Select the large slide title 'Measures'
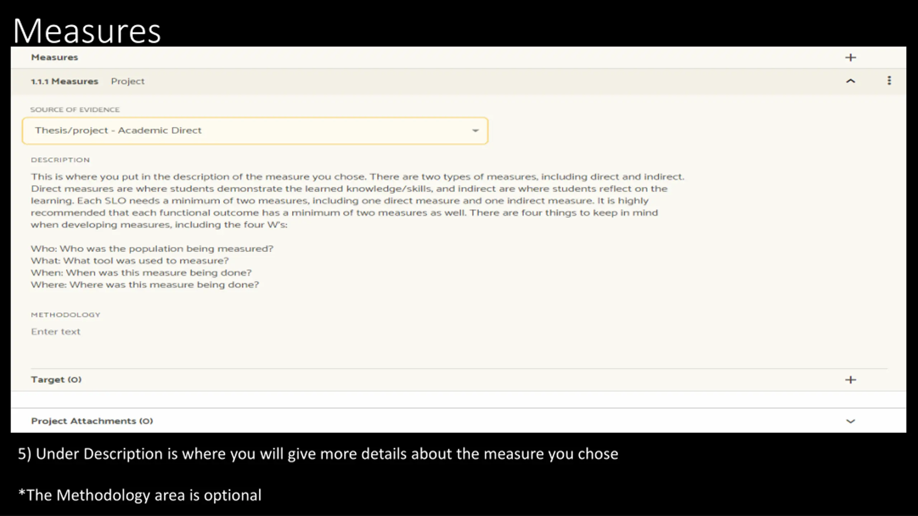 (87, 31)
